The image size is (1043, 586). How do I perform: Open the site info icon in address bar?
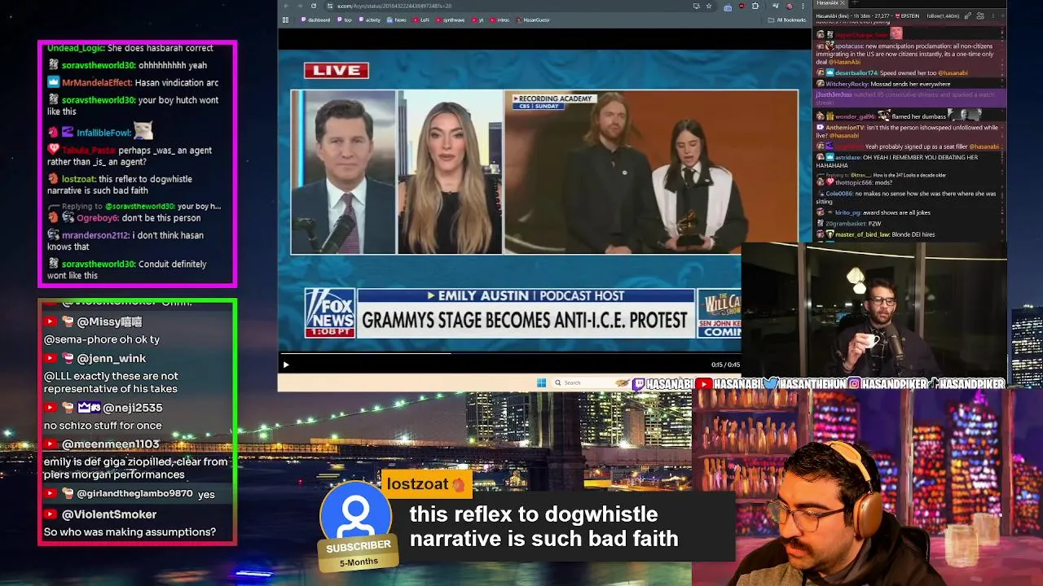(x=330, y=6)
